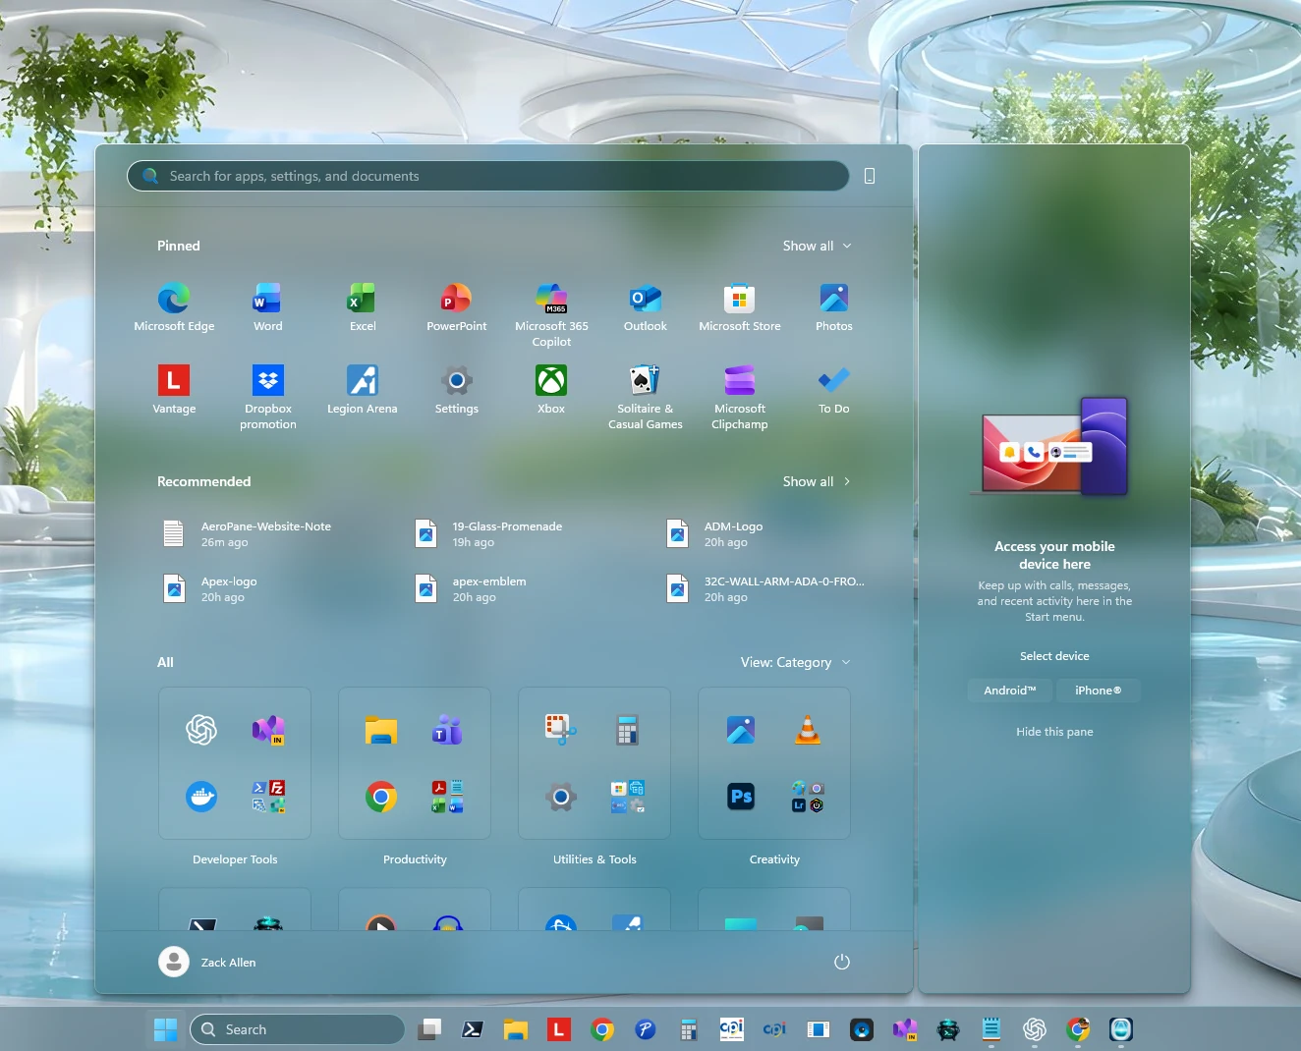Open Settings gear in Utilities & Tools group
This screenshot has height=1051, width=1301.
pos(561,797)
